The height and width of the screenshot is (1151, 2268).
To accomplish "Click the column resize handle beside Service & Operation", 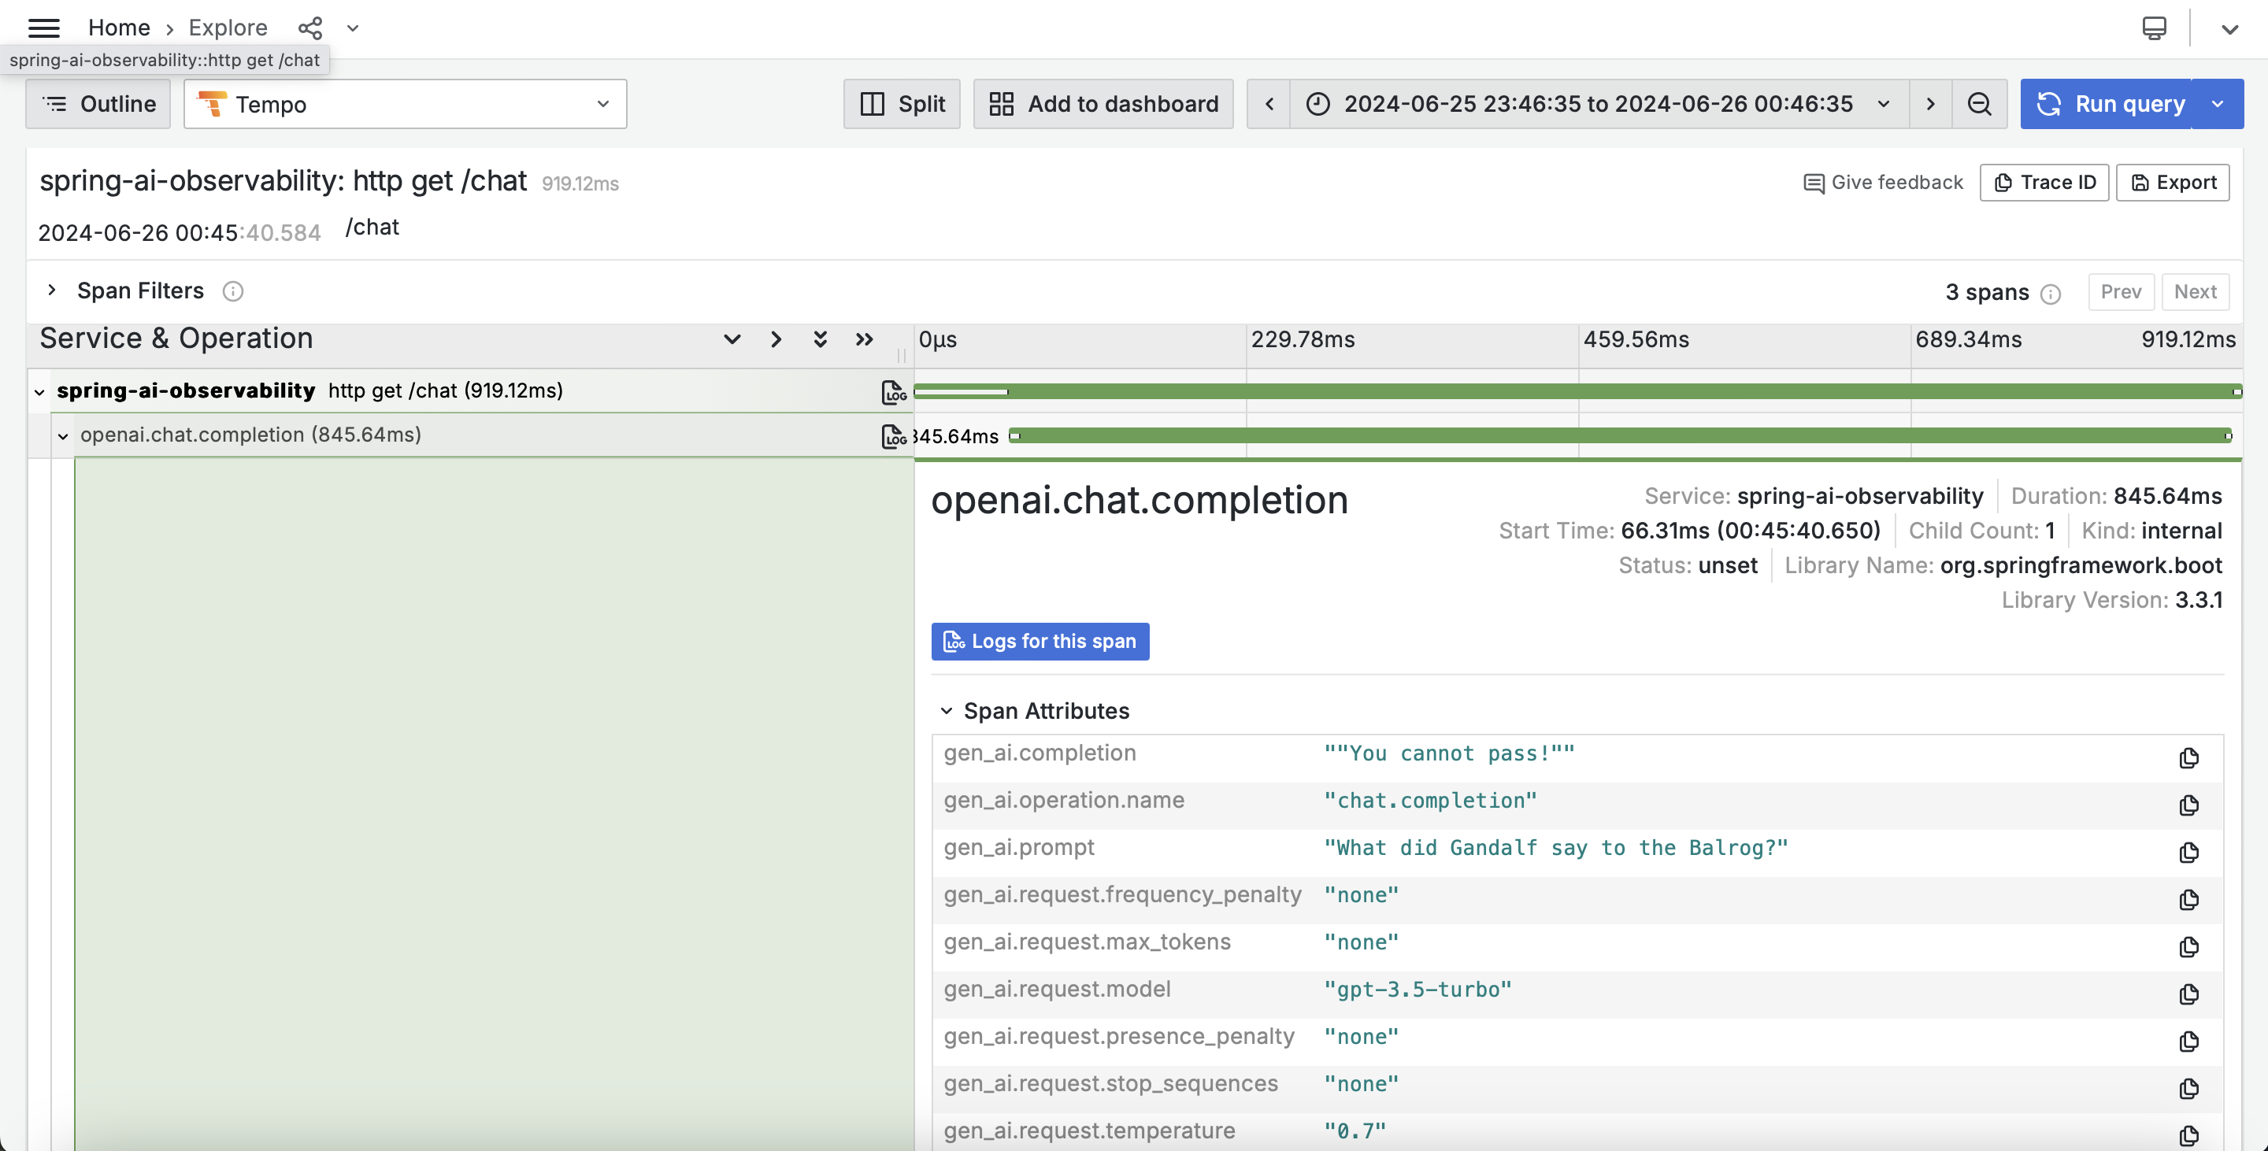I will click(902, 356).
